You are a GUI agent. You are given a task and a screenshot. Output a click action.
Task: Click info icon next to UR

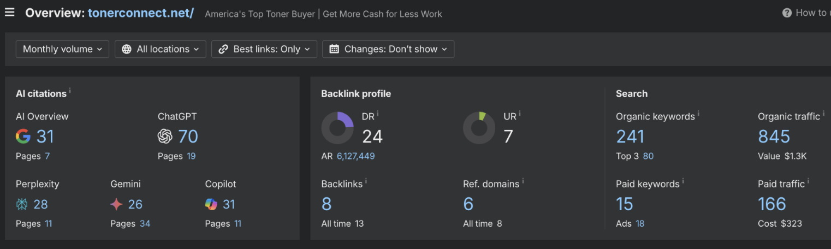(x=520, y=114)
